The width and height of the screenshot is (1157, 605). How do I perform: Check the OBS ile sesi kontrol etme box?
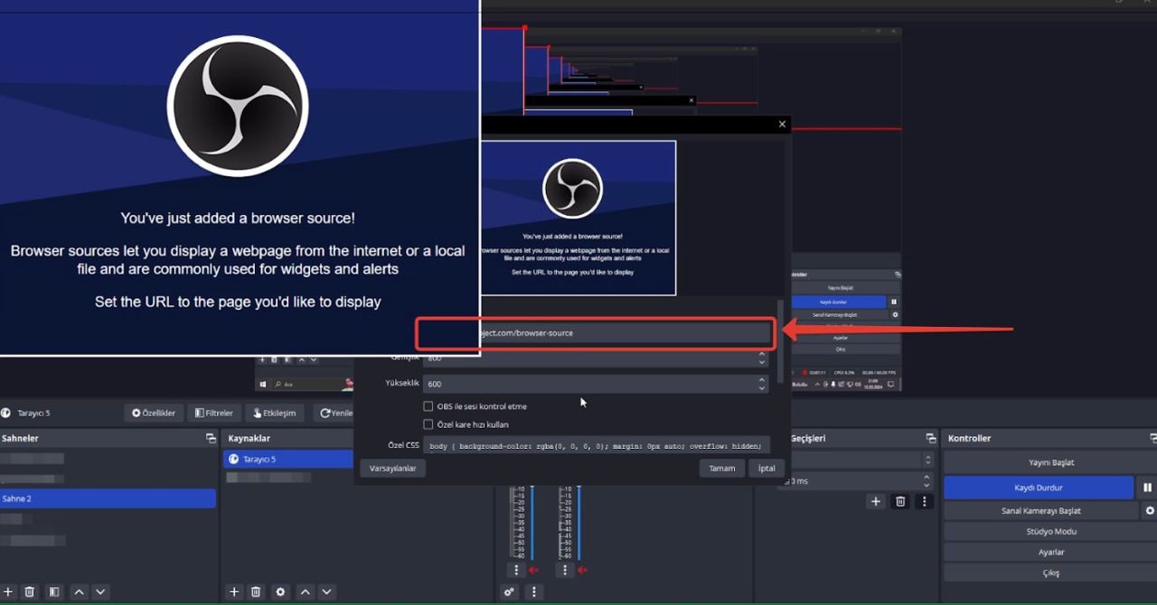click(x=428, y=406)
